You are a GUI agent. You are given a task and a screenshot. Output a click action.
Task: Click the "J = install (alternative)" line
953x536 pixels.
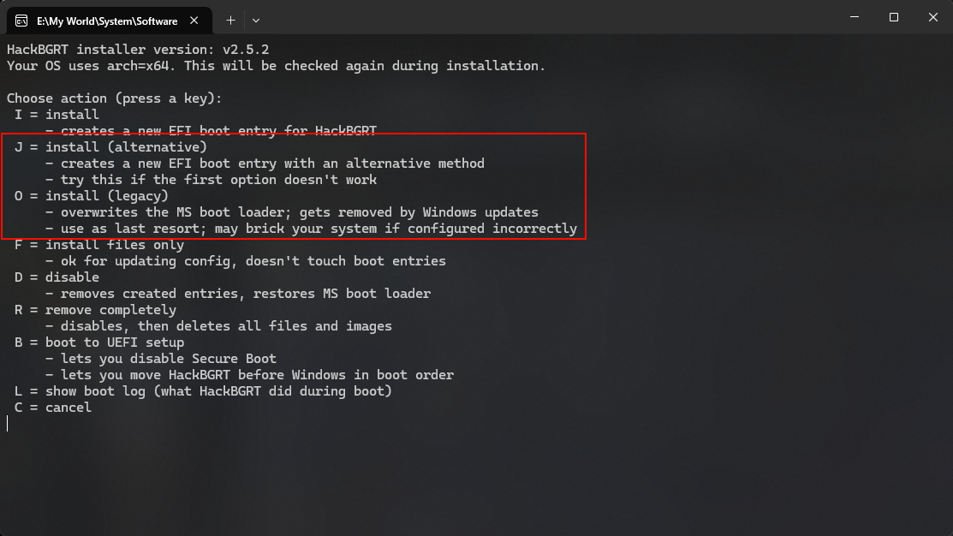[110, 147]
